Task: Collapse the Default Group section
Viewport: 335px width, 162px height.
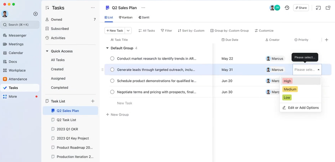Action: [x=107, y=48]
